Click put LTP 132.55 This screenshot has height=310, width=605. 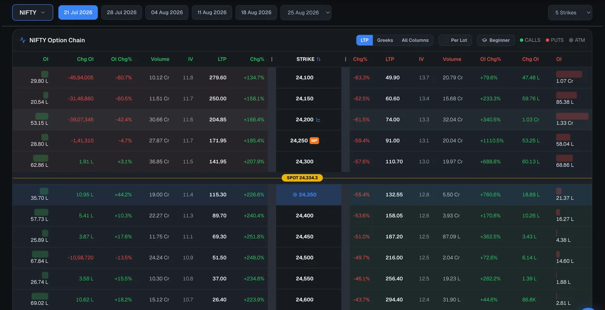pyautogui.click(x=394, y=195)
